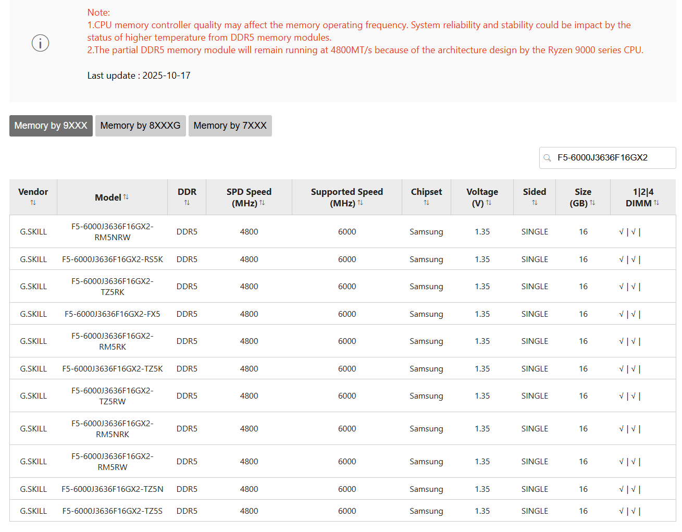Click the info circle icon beside the note
Viewport: 682px width, 532px height.
[x=40, y=43]
